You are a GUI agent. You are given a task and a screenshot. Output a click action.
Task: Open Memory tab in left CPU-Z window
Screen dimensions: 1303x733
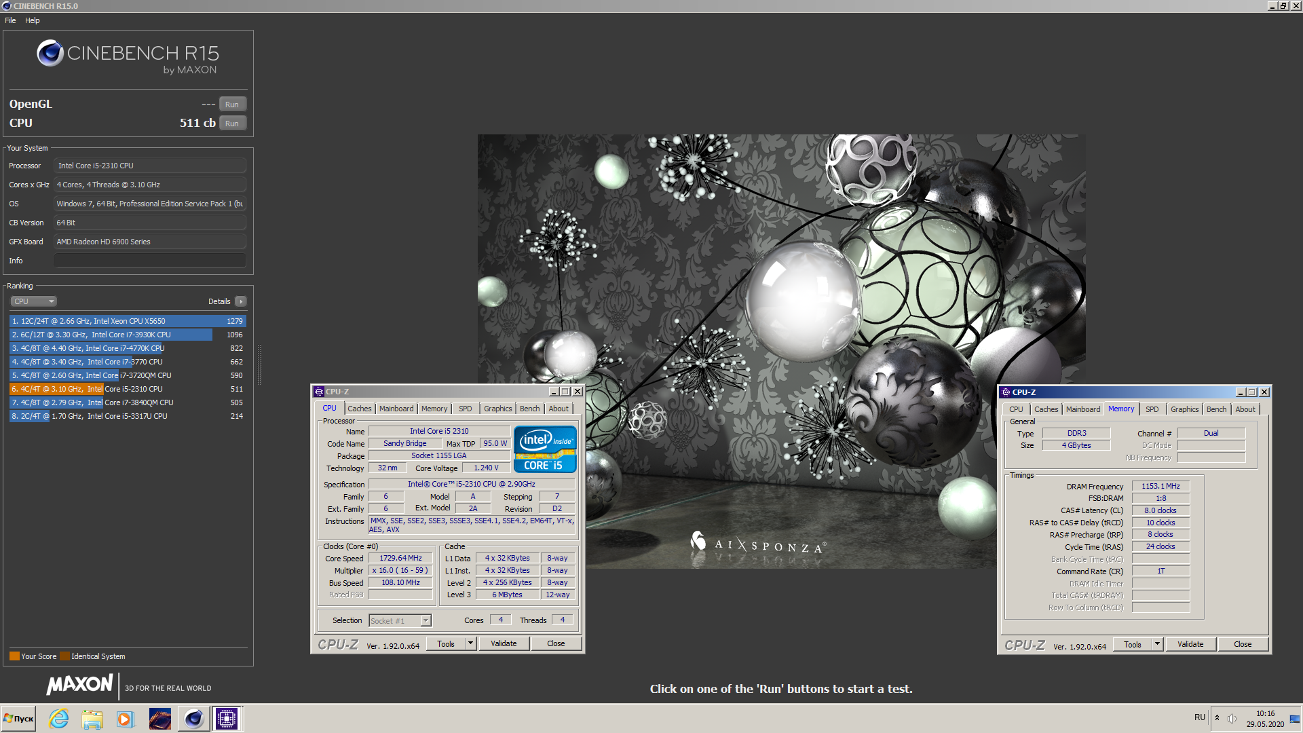(x=434, y=409)
